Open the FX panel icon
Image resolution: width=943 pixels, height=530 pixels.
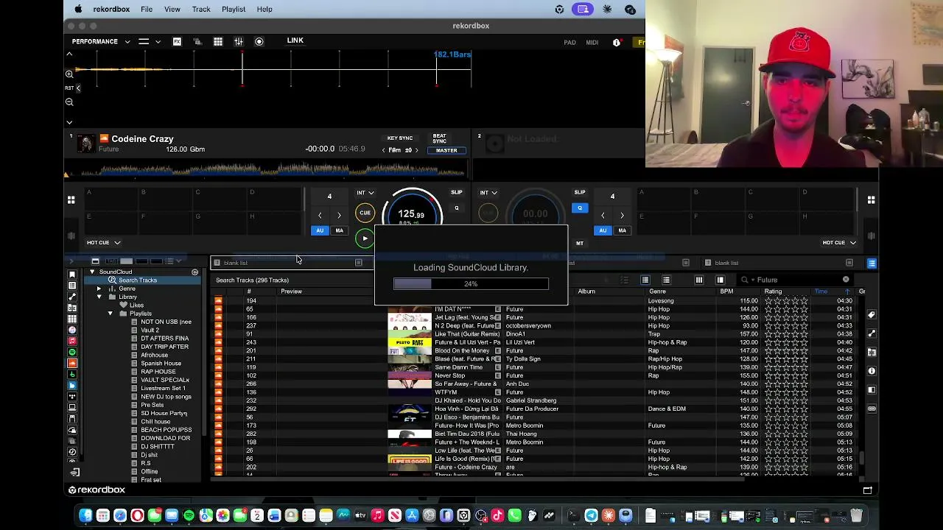pyautogui.click(x=177, y=42)
